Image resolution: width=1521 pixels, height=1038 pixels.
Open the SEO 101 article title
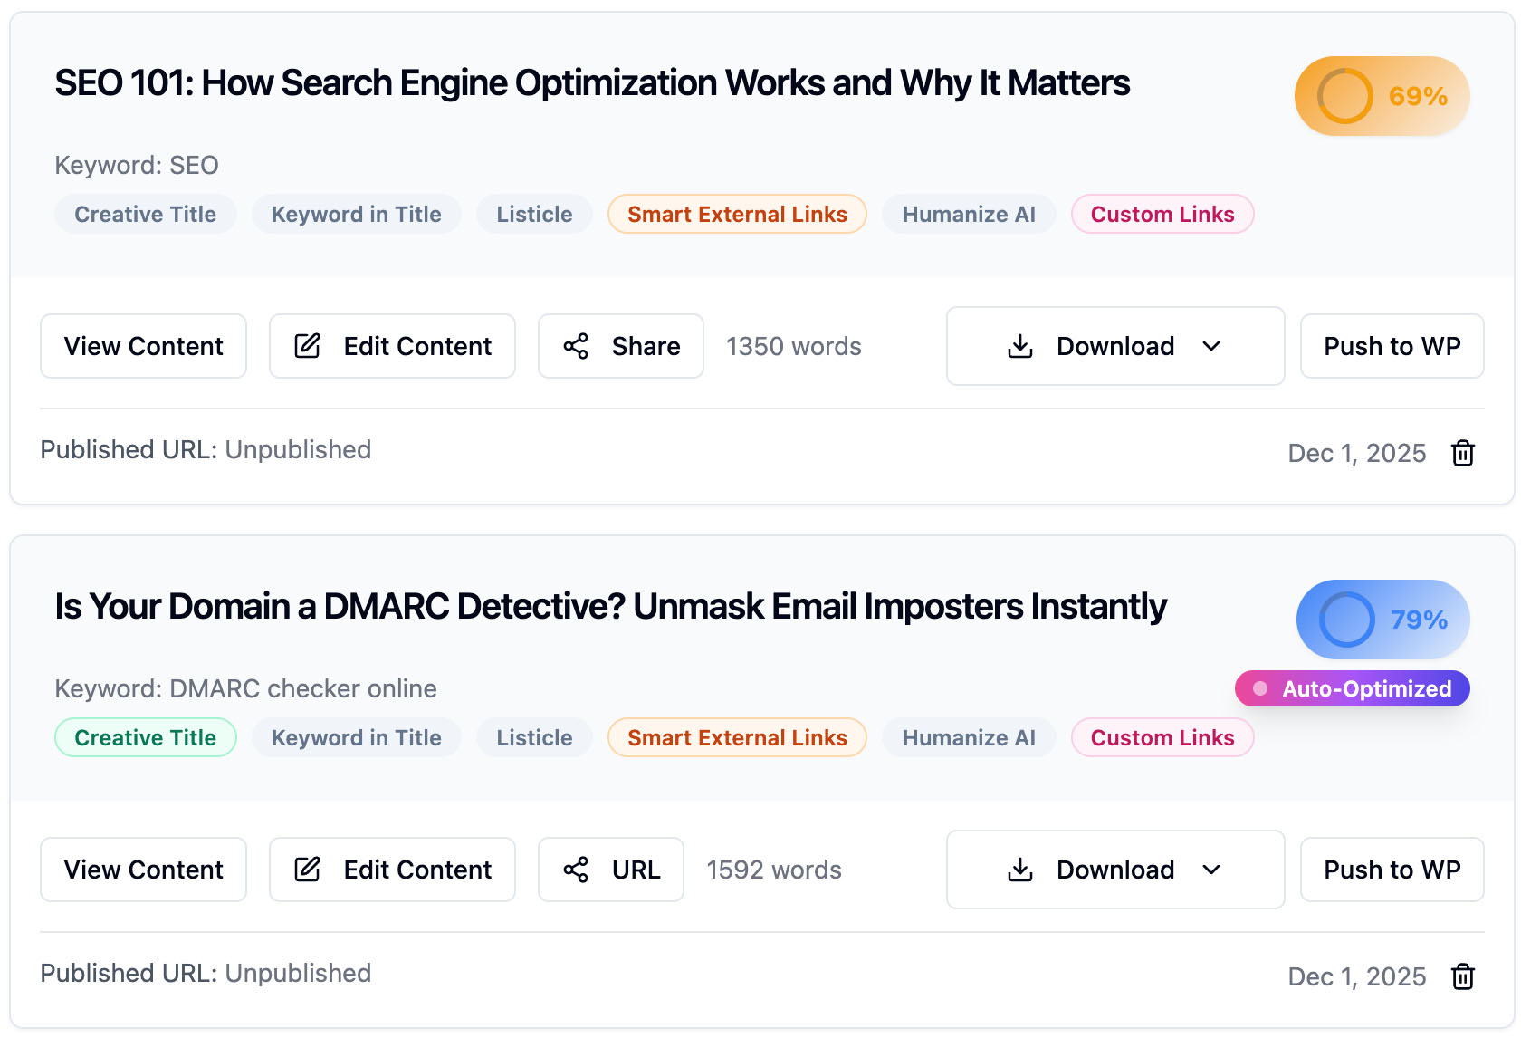[592, 83]
